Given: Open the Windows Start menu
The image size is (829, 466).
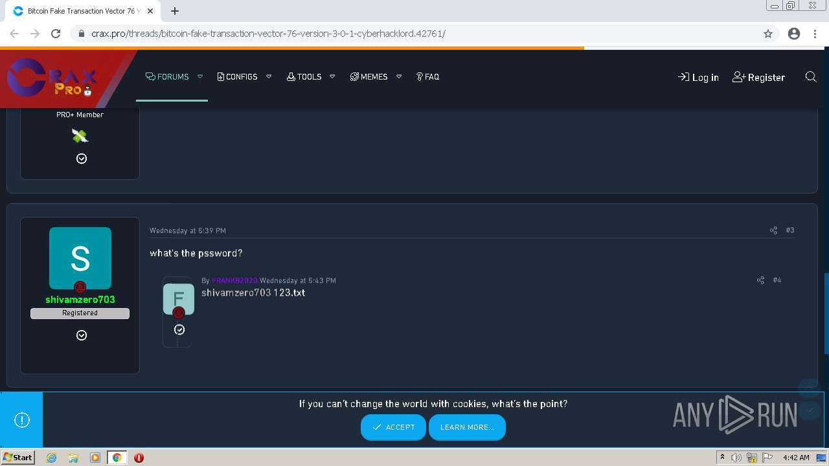Looking at the screenshot, I should [x=17, y=458].
